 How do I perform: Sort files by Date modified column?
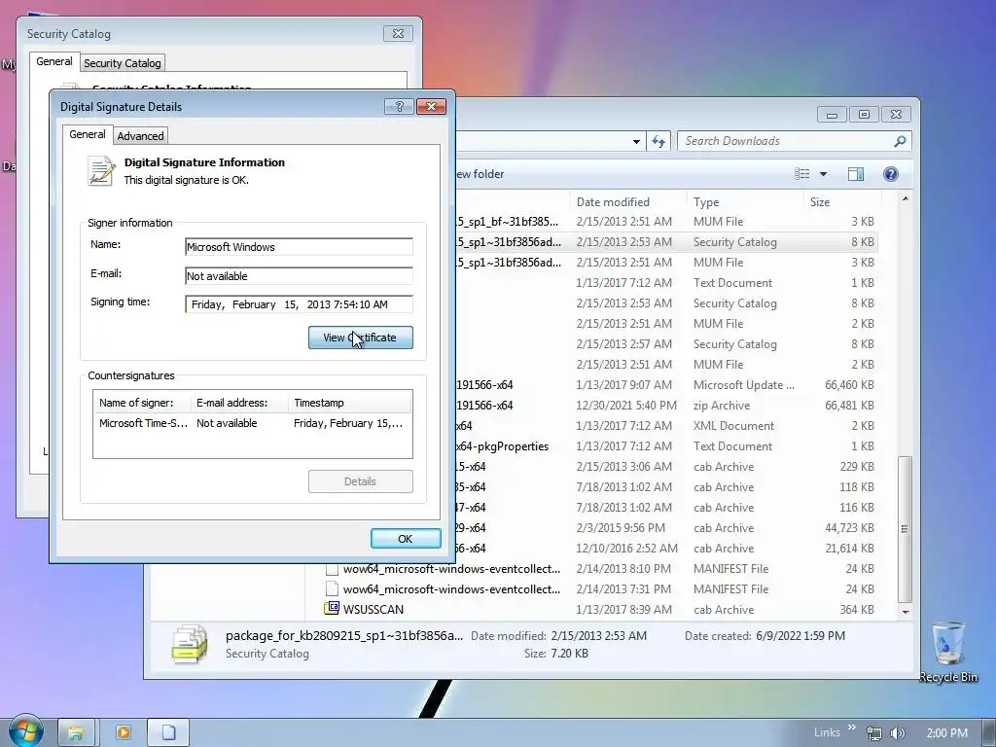(628, 202)
